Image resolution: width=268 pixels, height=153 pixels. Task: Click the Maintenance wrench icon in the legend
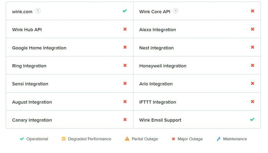219,139
